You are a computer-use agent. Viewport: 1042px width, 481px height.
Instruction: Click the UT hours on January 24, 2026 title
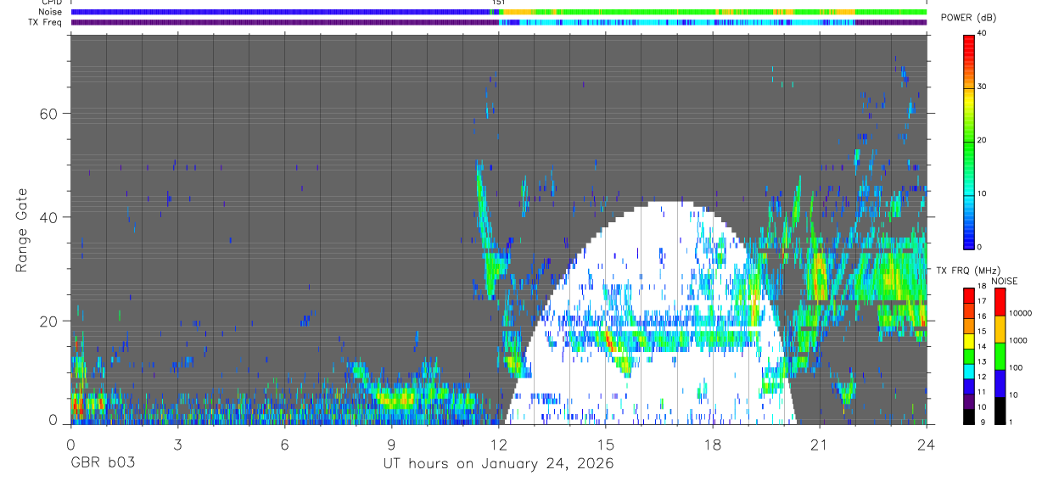tap(499, 463)
